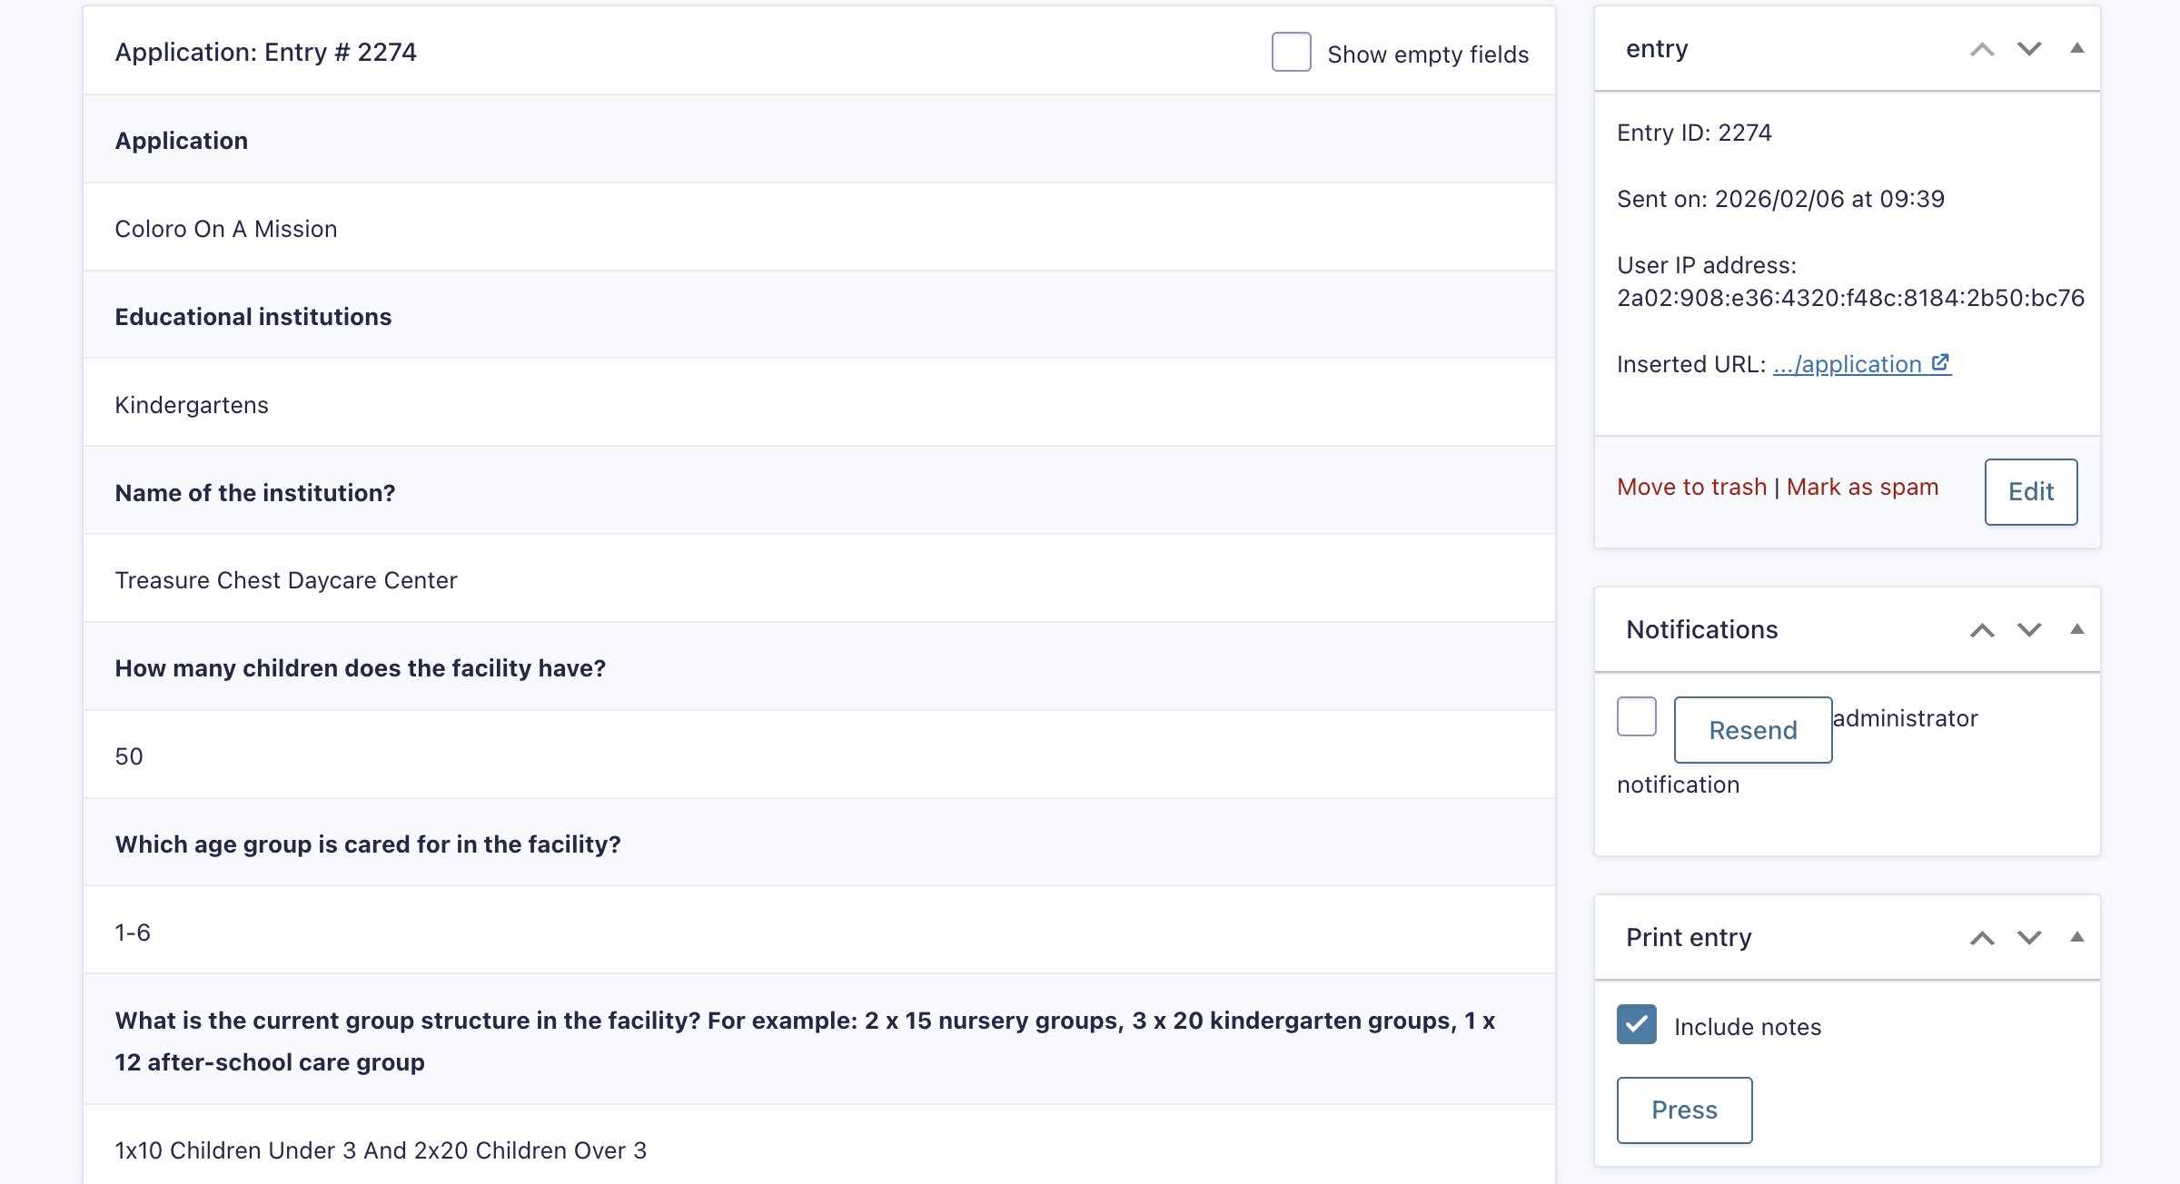Move the Notifications panel down
This screenshot has width=2180, height=1184.
click(2029, 630)
